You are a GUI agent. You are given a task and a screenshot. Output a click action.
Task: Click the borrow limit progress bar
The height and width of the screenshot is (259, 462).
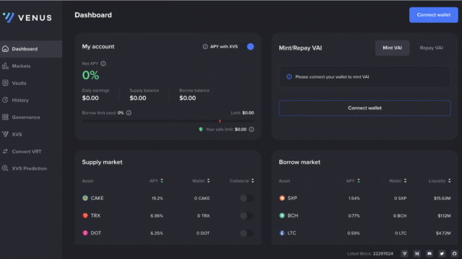(x=167, y=121)
